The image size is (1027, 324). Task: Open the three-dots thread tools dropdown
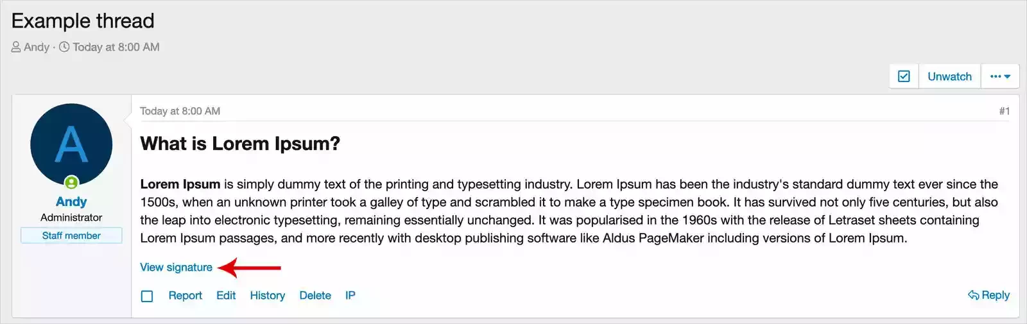point(1000,76)
